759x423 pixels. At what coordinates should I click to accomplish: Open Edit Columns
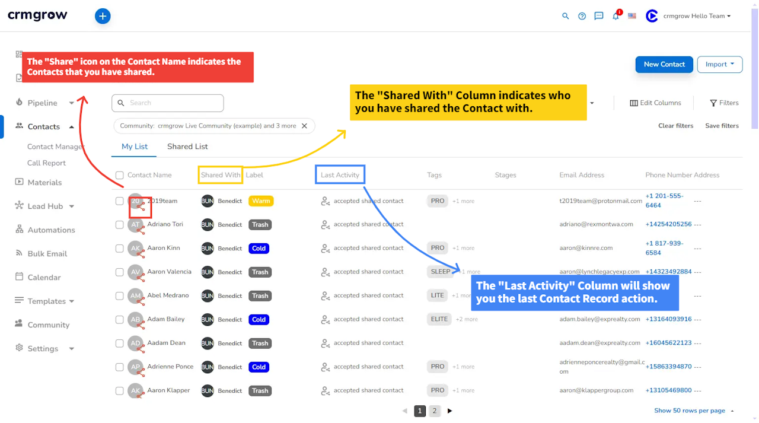point(655,103)
